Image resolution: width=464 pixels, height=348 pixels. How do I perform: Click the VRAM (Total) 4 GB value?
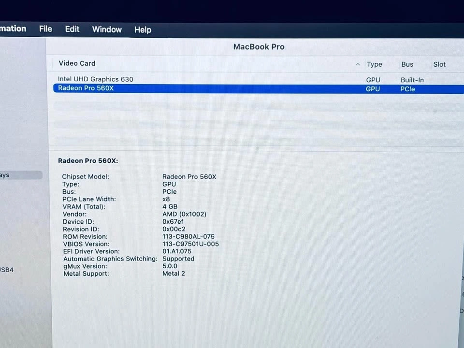(169, 206)
